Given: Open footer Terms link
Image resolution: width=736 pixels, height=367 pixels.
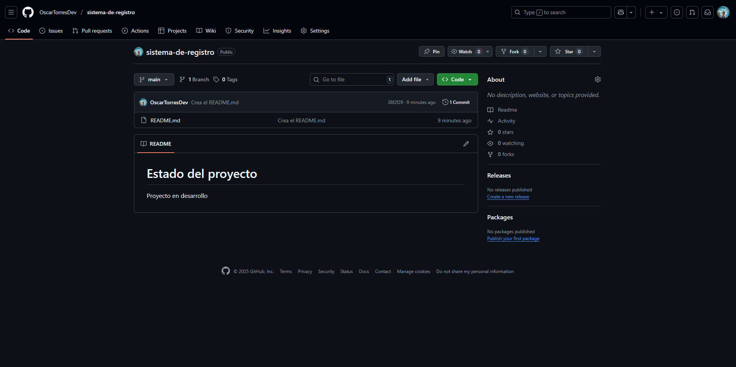Looking at the screenshot, I should pyautogui.click(x=286, y=272).
